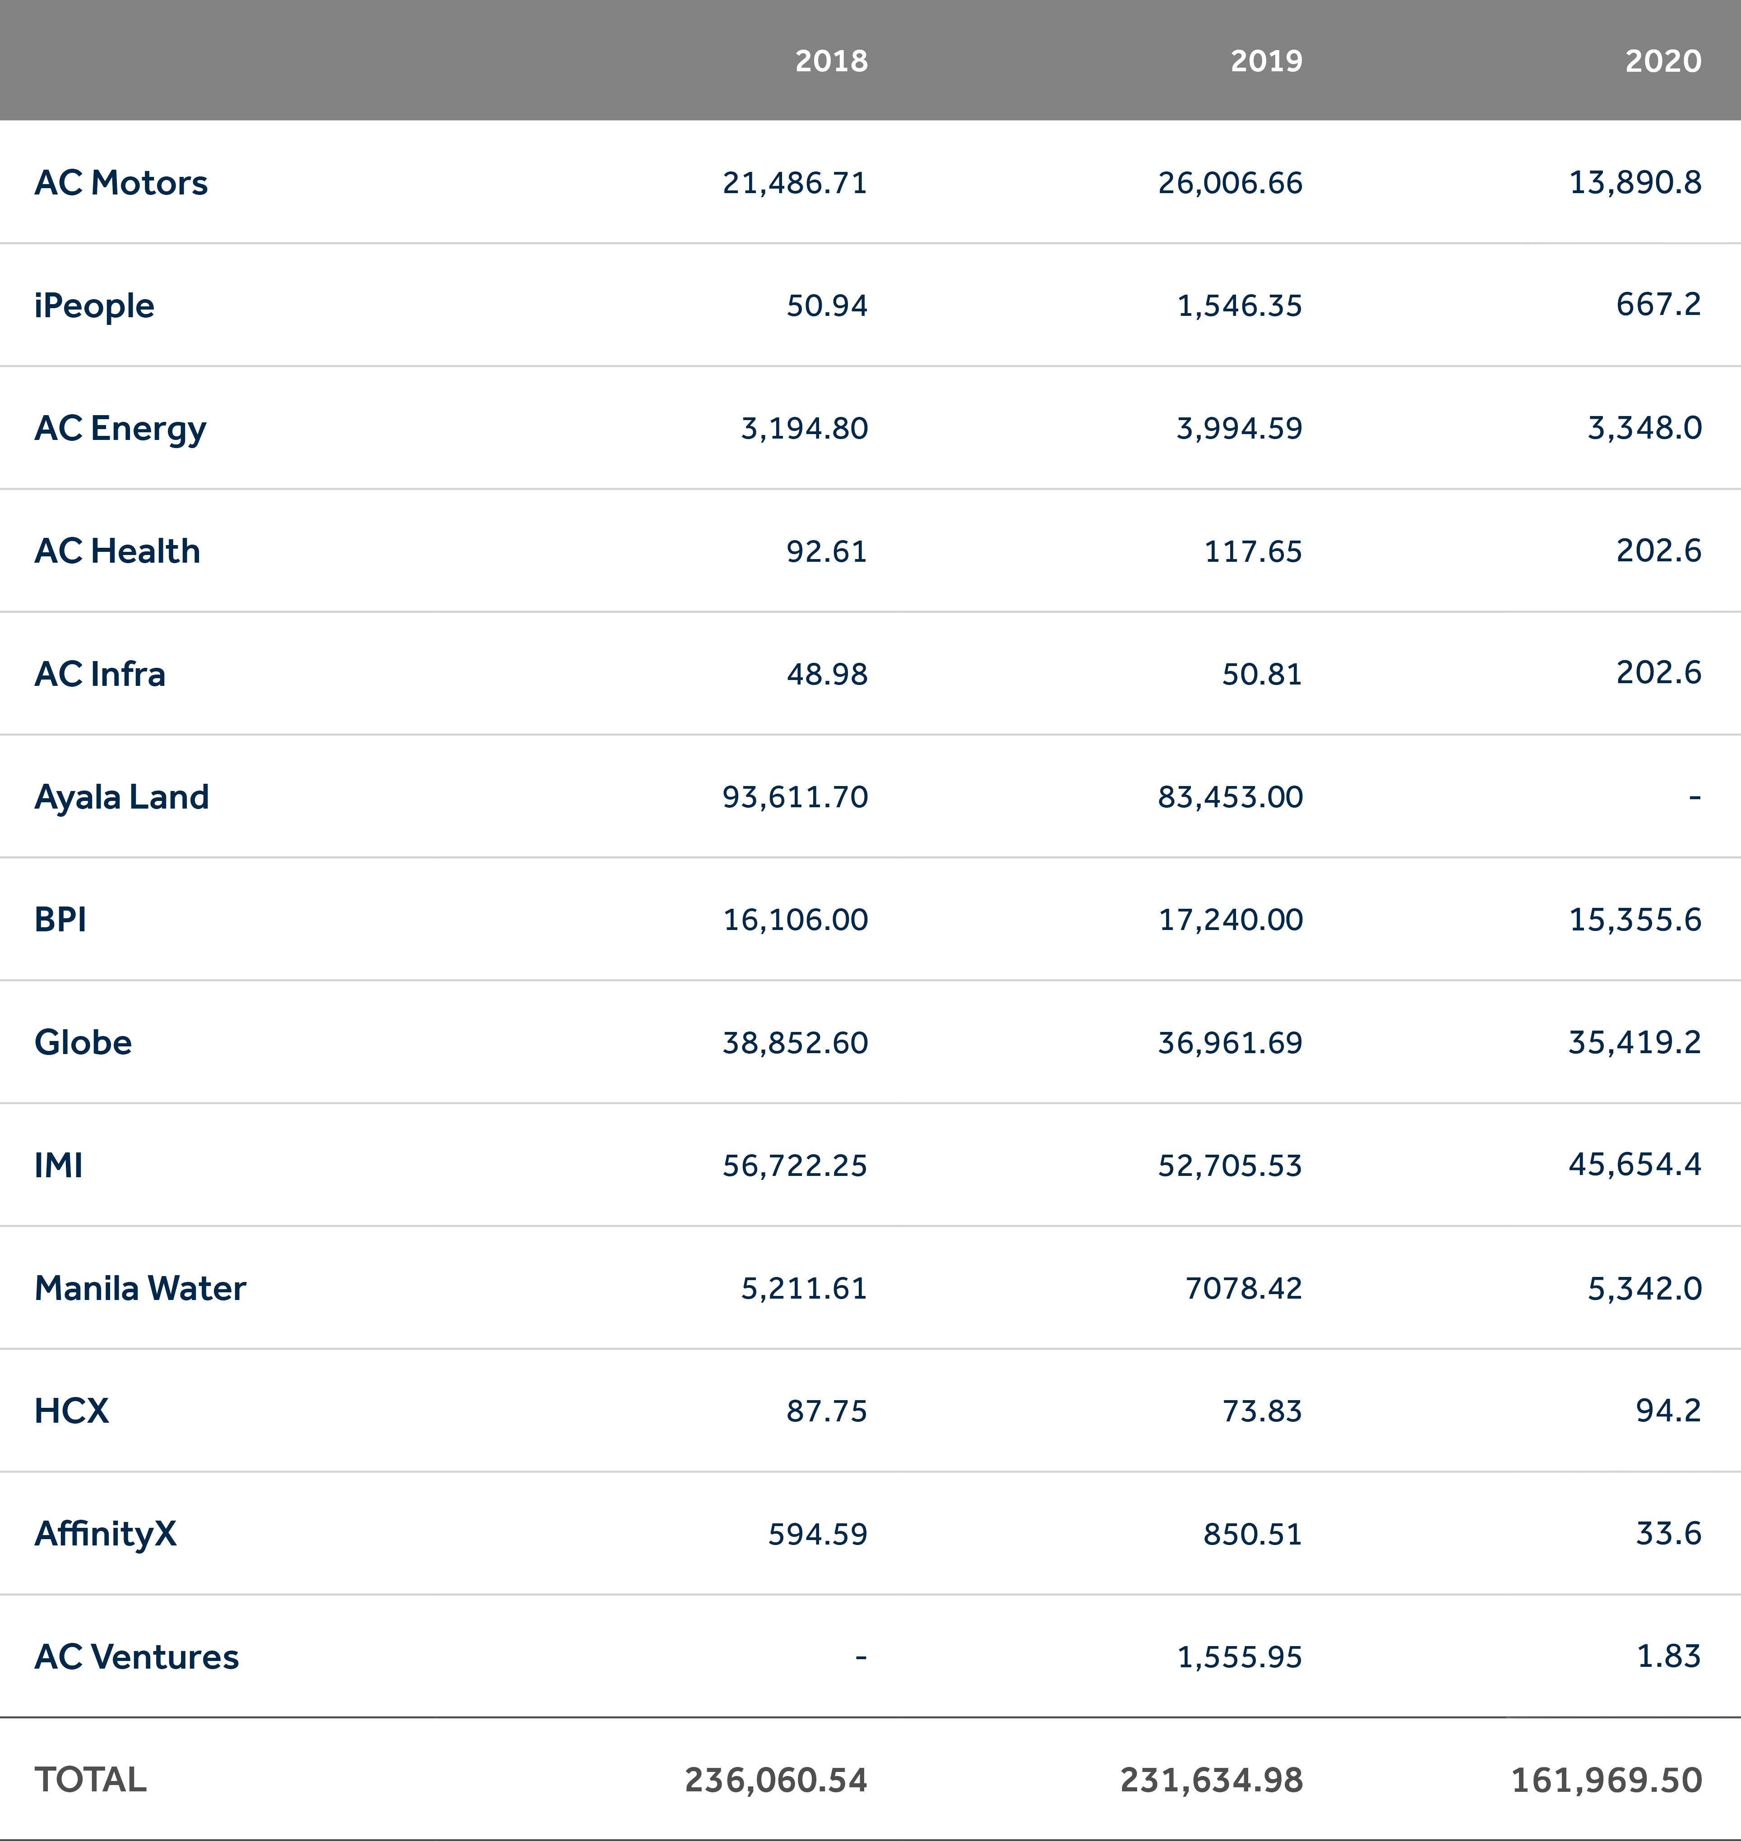Click the 2019 column header
This screenshot has width=1741, height=1841.
(1266, 61)
